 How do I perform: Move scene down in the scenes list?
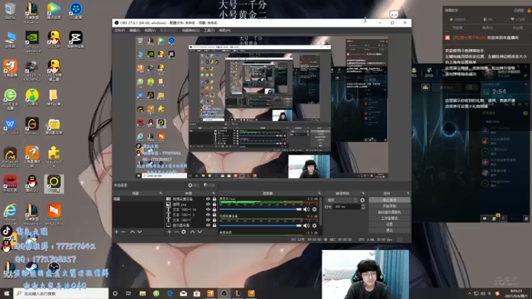(x=140, y=232)
